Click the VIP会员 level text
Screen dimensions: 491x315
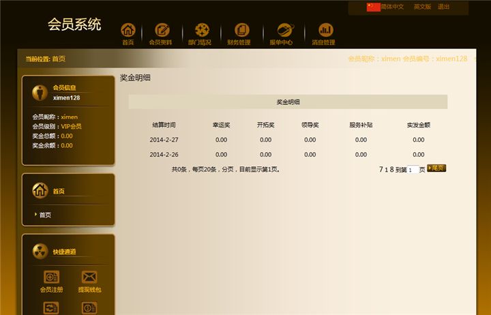pyautogui.click(x=71, y=126)
